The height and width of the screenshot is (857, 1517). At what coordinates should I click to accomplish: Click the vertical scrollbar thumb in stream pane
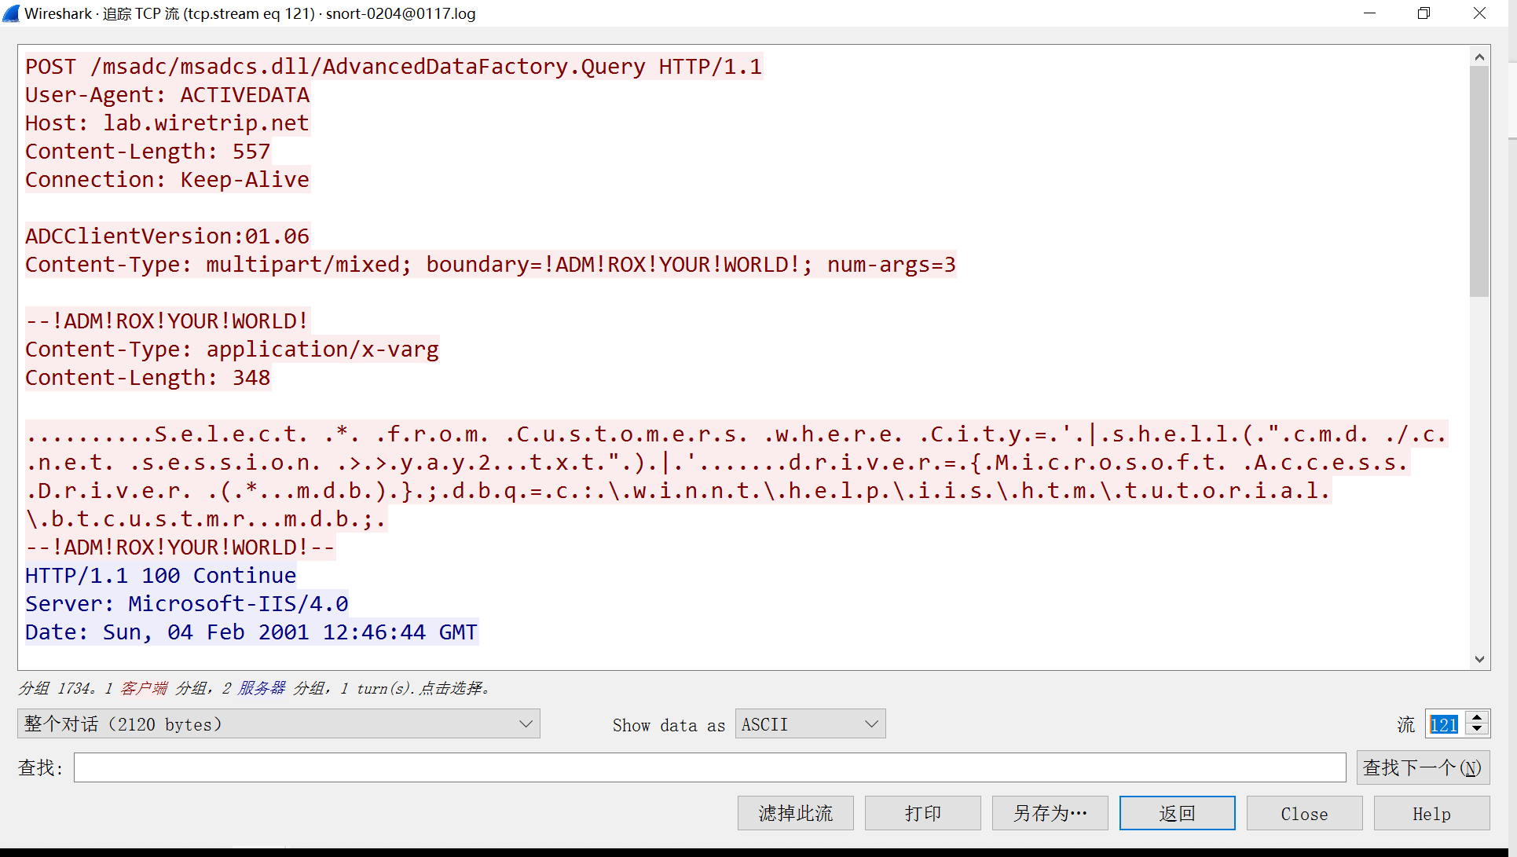click(1479, 181)
